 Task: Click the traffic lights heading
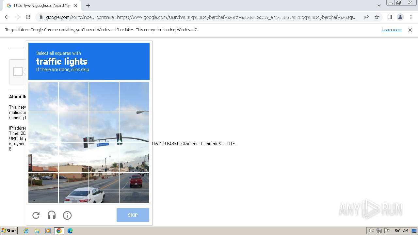coord(62,61)
